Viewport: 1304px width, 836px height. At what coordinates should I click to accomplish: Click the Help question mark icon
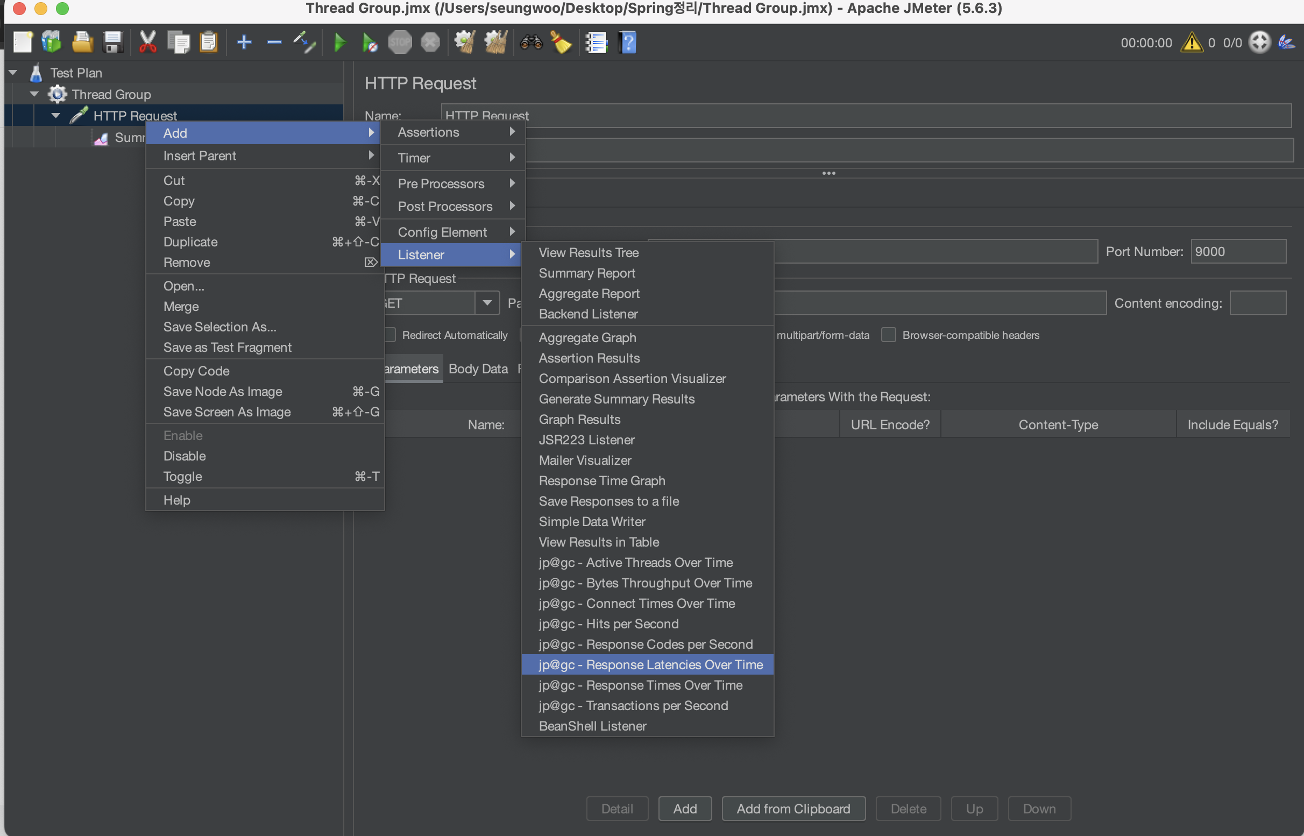(627, 42)
